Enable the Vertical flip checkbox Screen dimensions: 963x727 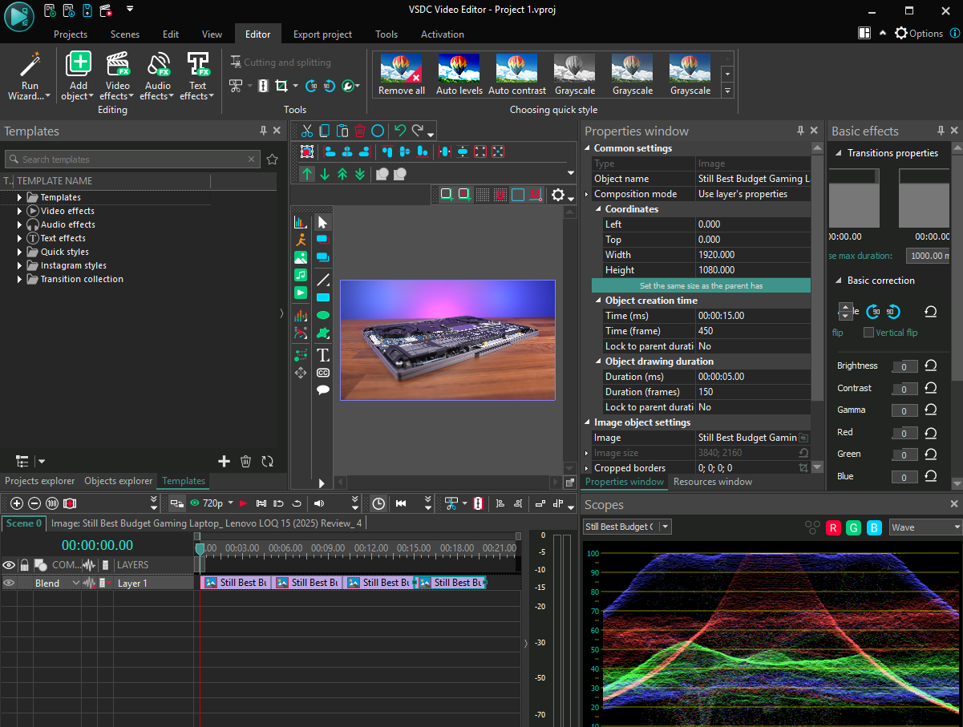(x=868, y=333)
